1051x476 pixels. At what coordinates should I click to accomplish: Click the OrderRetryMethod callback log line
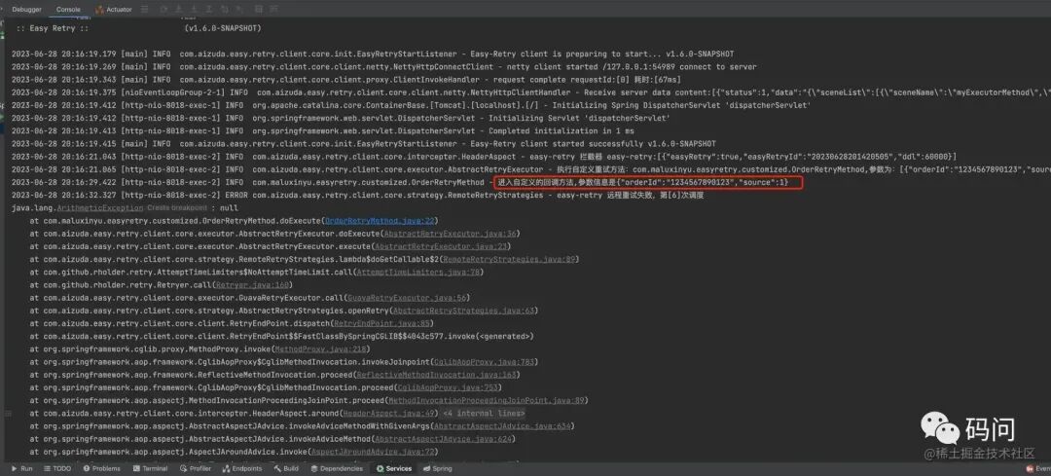(x=399, y=182)
